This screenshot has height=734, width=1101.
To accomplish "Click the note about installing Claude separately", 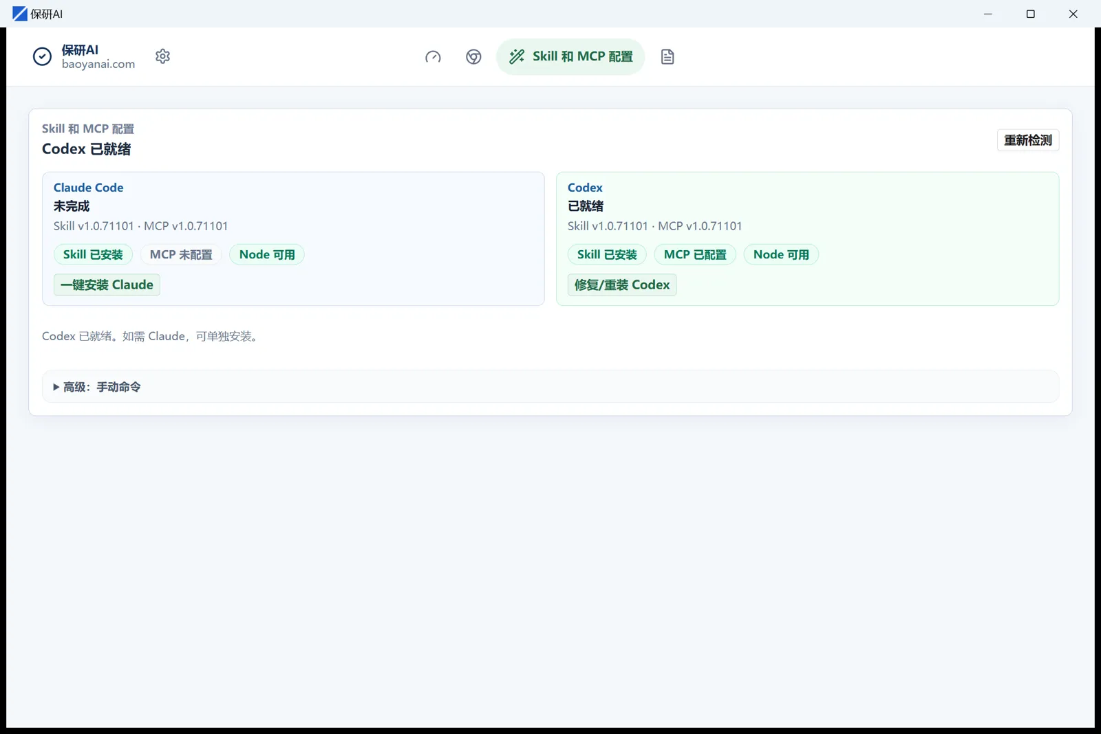I will point(152,336).
